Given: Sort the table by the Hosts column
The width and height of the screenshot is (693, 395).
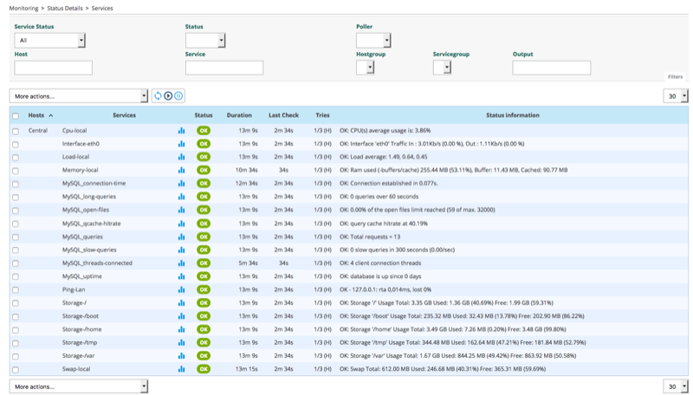Looking at the screenshot, I should pyautogui.click(x=36, y=115).
